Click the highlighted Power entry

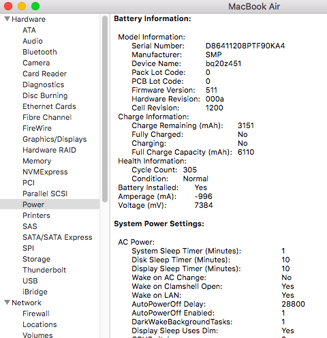click(x=50, y=204)
